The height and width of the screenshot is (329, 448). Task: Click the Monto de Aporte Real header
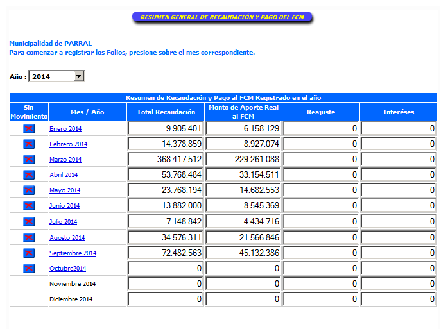click(x=243, y=112)
